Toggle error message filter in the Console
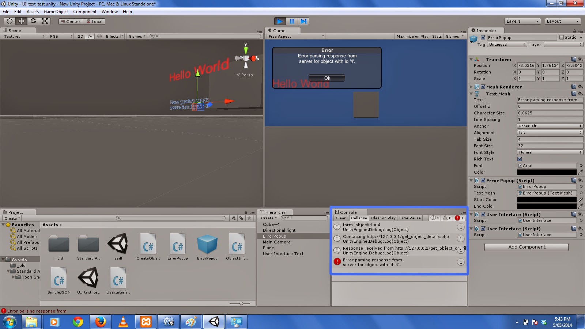The height and width of the screenshot is (329, 585). click(459, 218)
